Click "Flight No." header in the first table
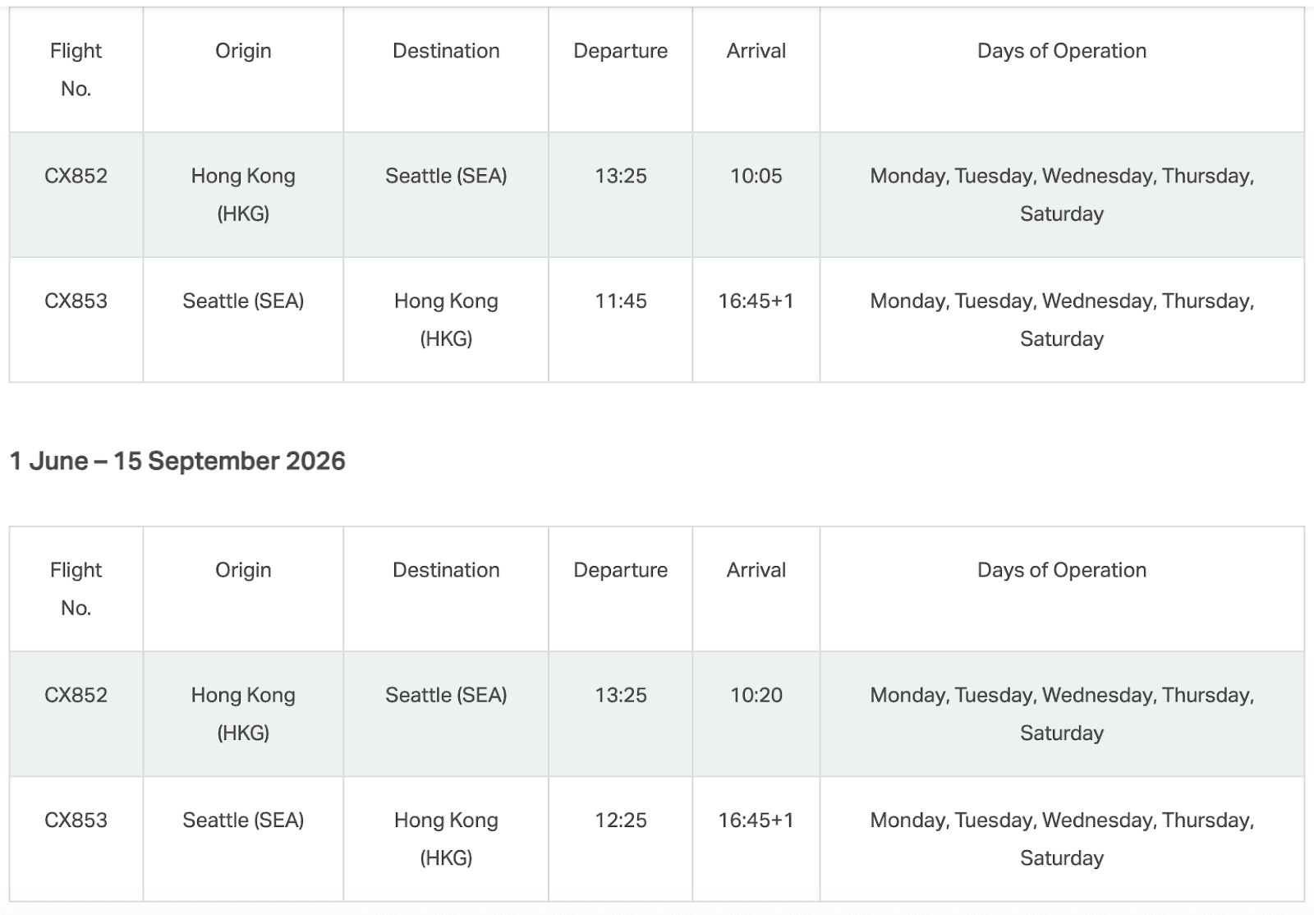The image size is (1314, 915). 76,70
